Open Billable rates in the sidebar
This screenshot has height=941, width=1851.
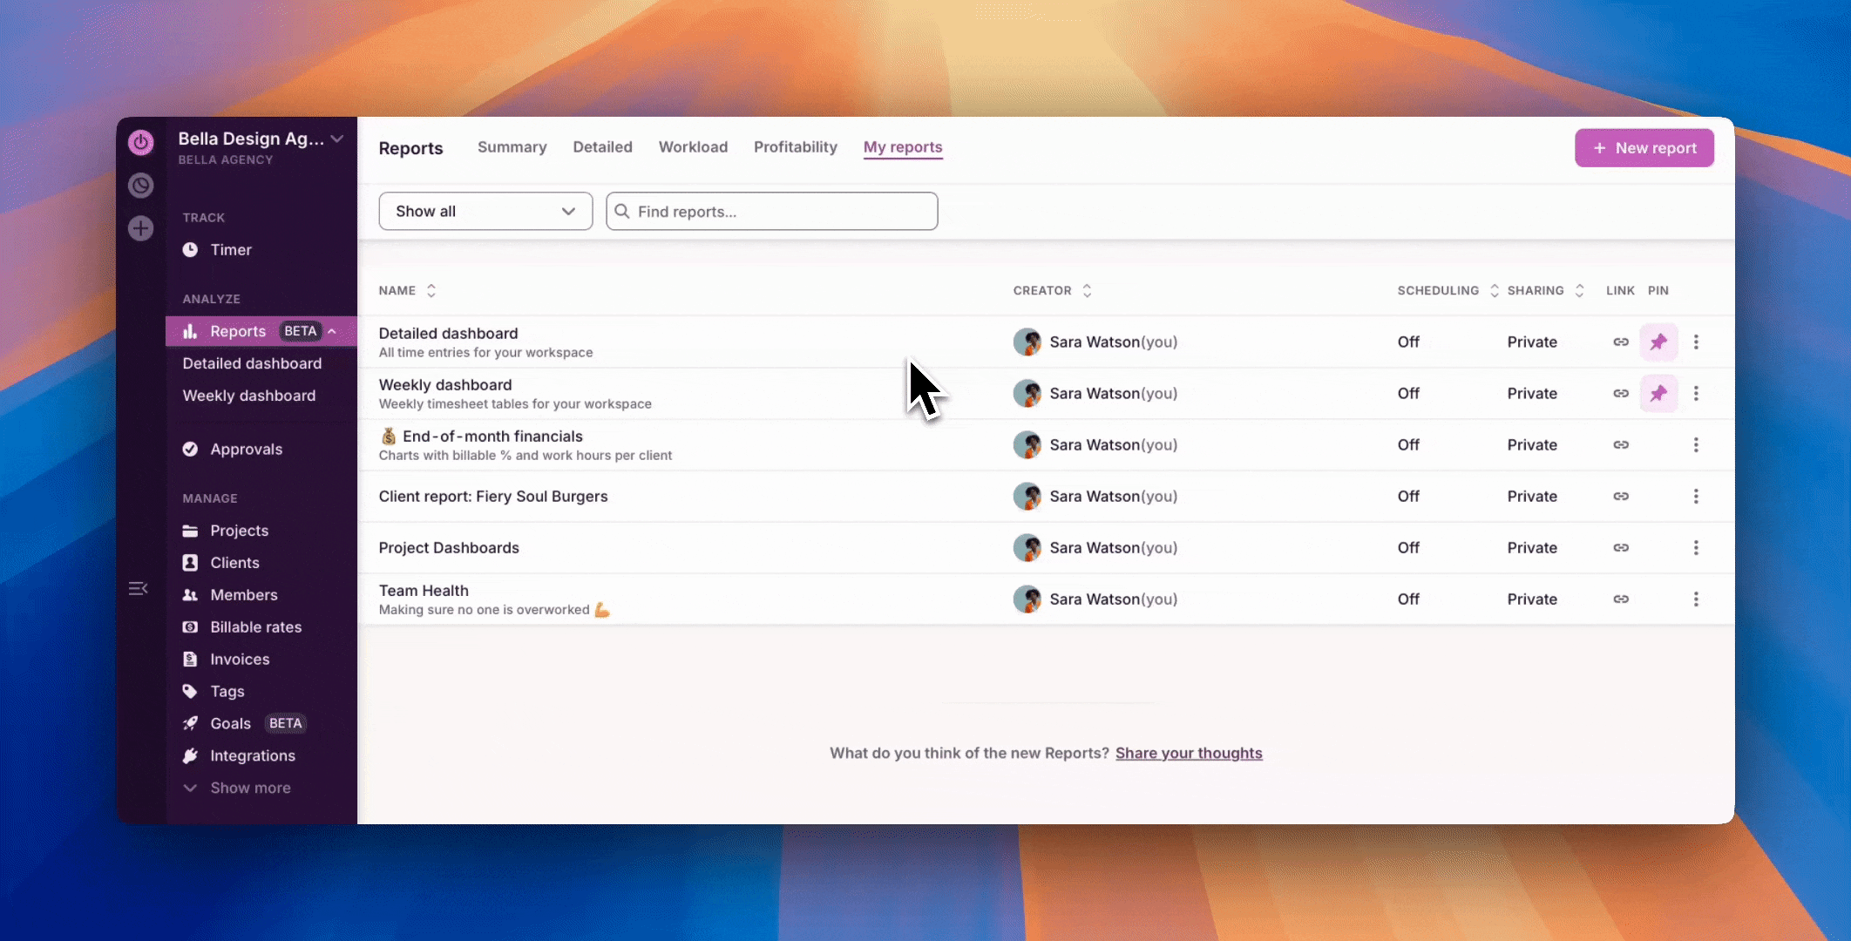255,627
